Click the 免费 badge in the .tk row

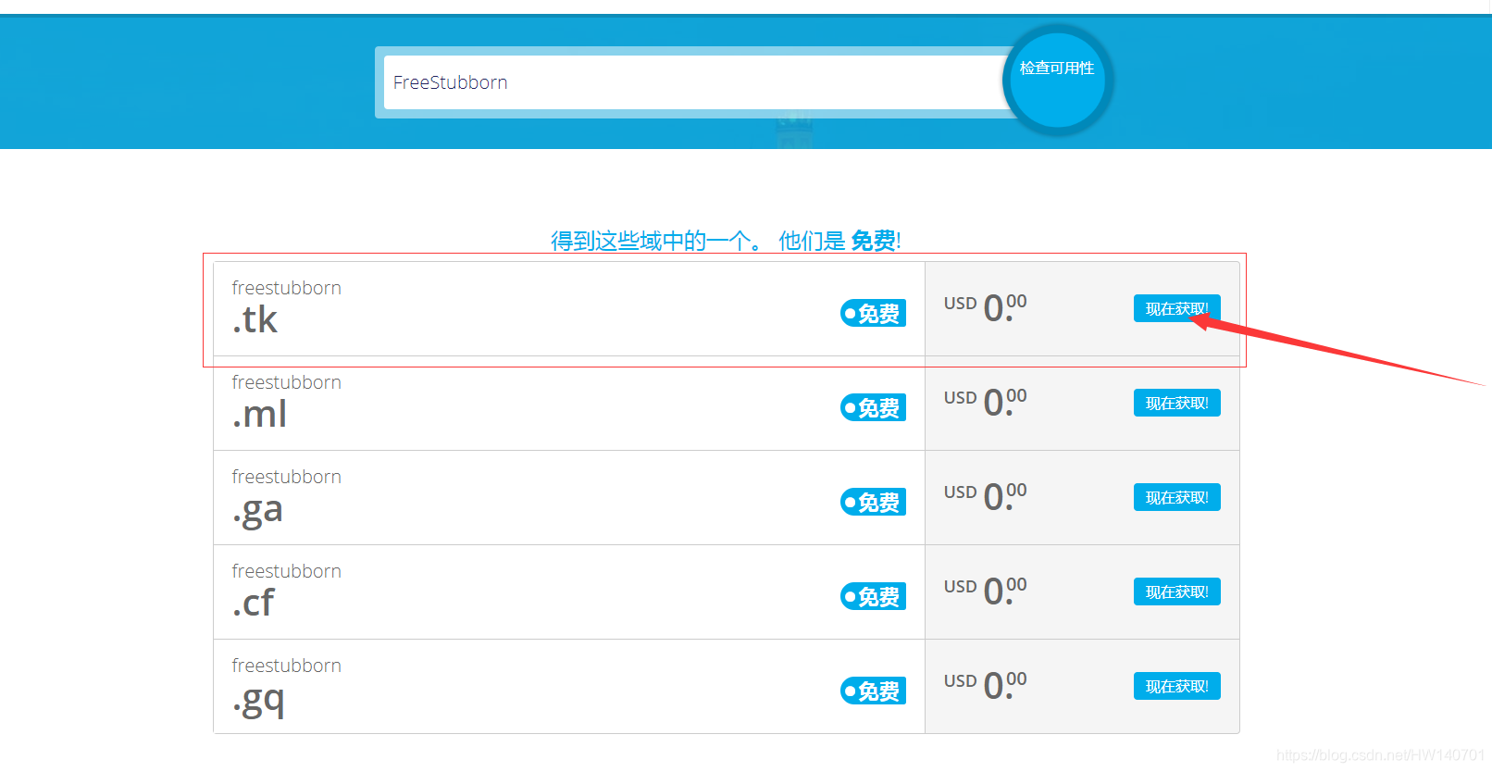873,313
